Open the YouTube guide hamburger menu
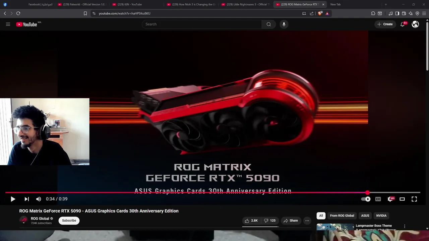The height and width of the screenshot is (241, 429). point(8,24)
